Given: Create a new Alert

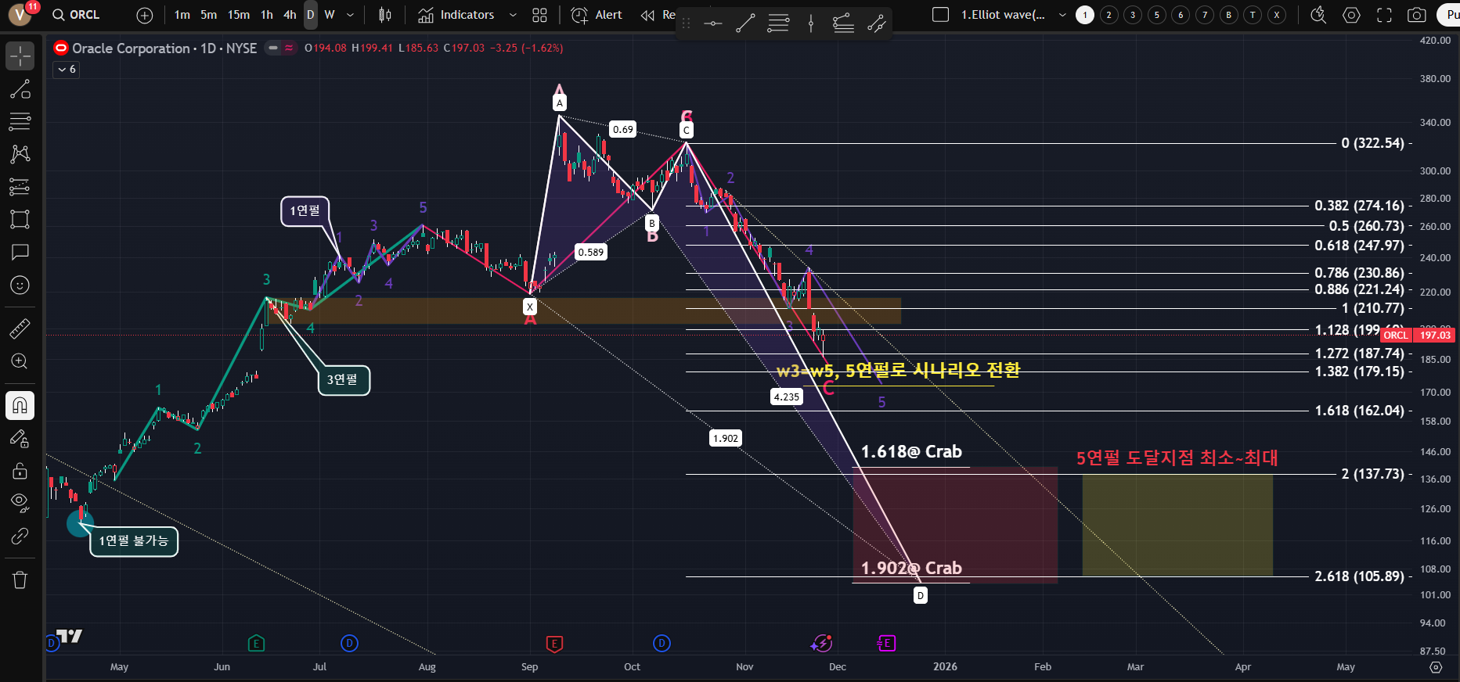Looking at the screenshot, I should [x=597, y=15].
